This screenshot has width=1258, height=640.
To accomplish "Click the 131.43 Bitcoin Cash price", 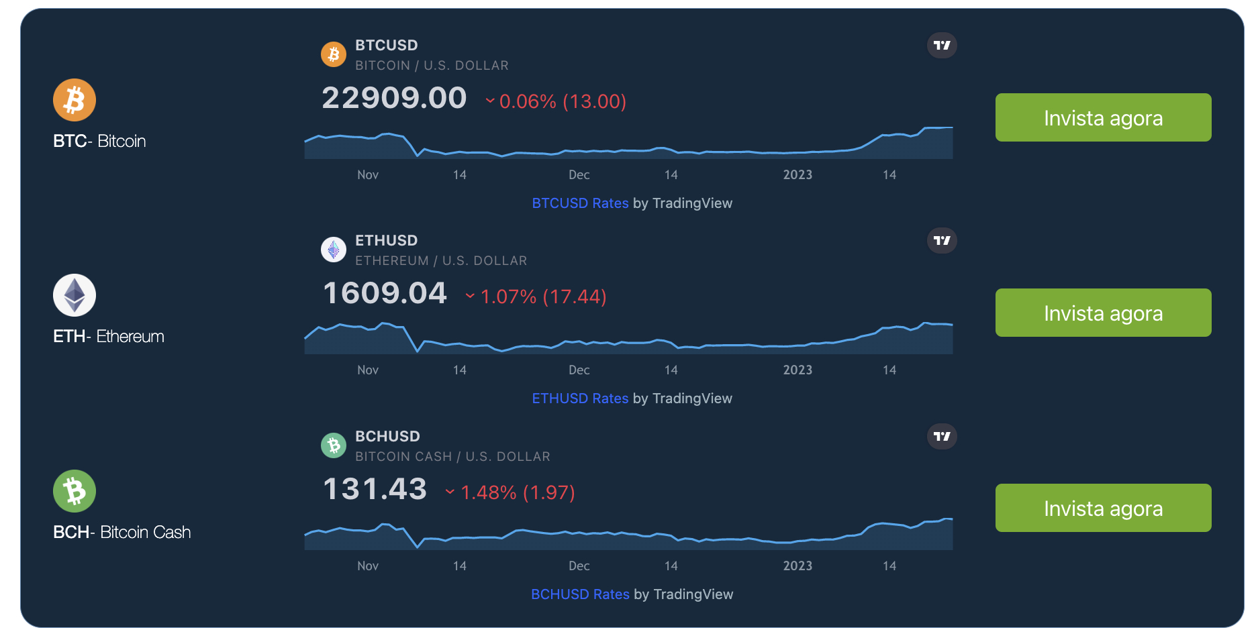I will [375, 488].
